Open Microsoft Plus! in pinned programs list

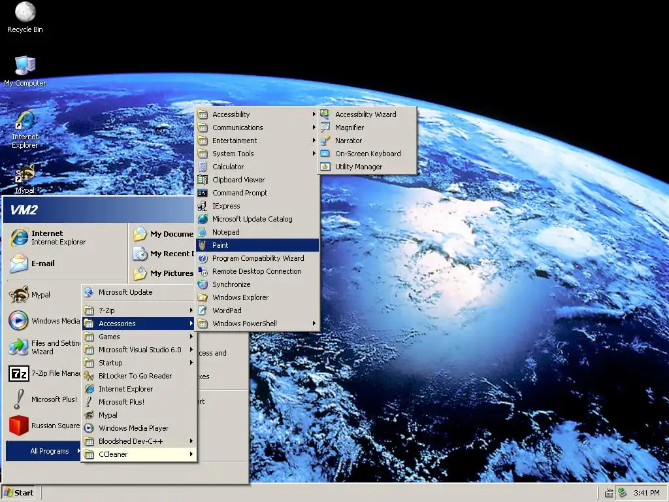[x=44, y=399]
